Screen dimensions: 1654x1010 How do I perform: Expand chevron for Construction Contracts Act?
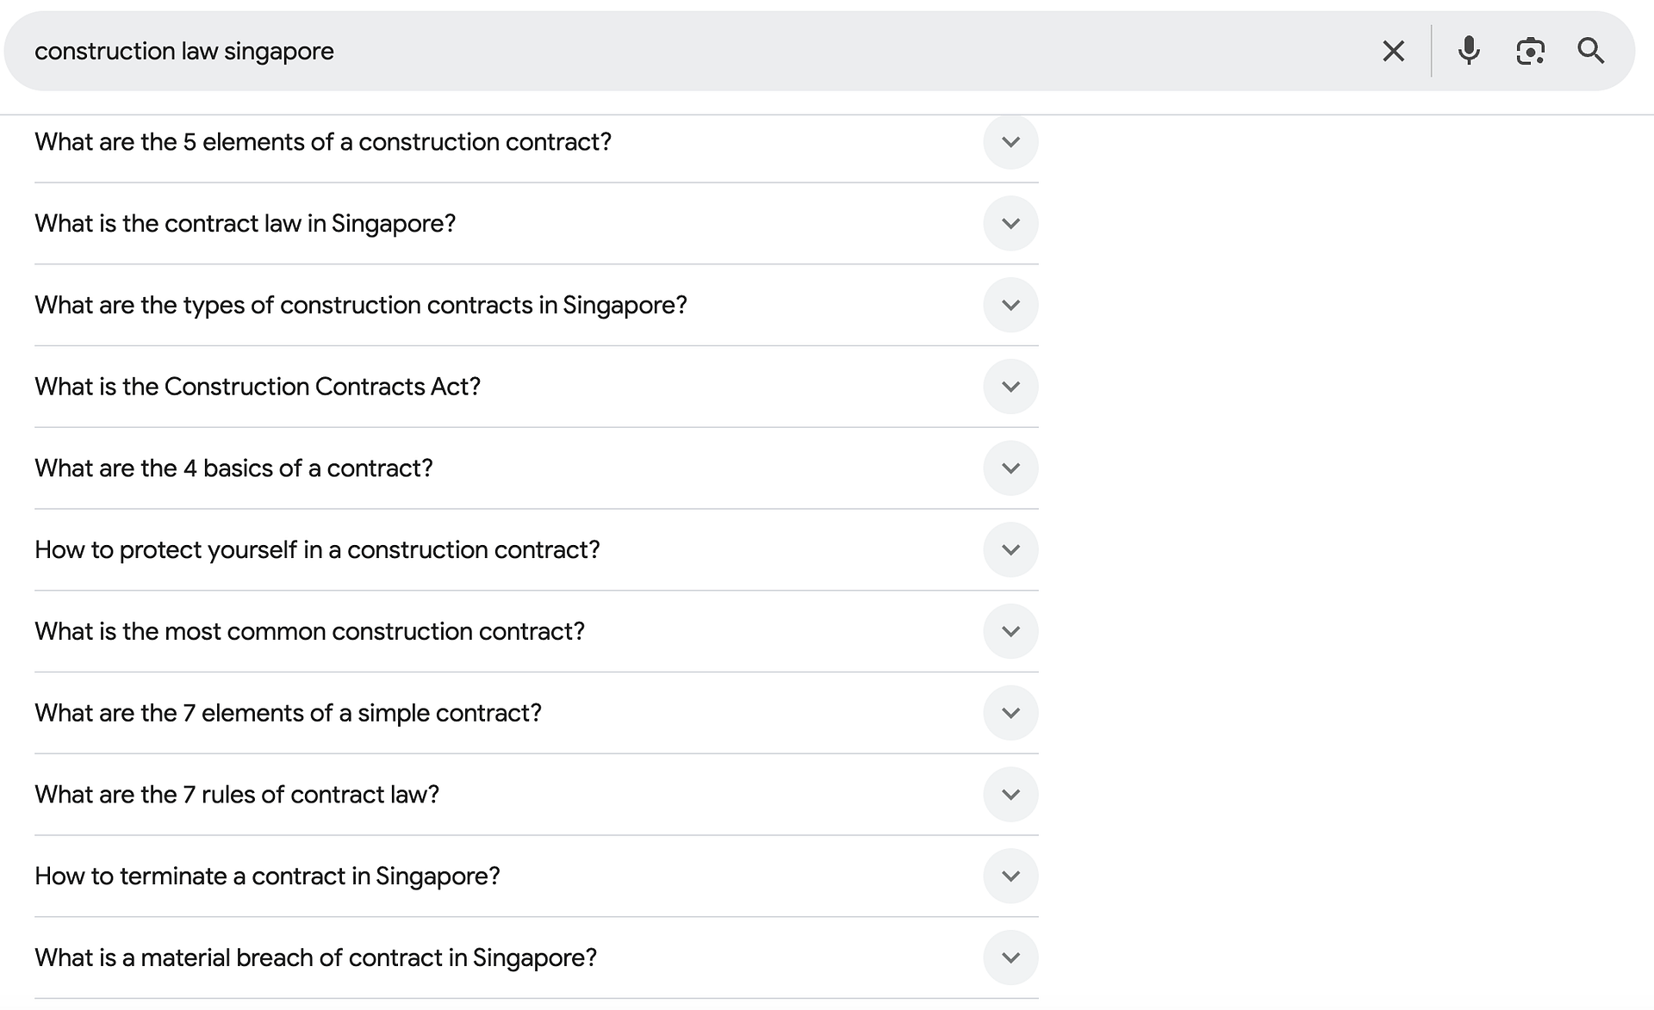pyautogui.click(x=1010, y=387)
